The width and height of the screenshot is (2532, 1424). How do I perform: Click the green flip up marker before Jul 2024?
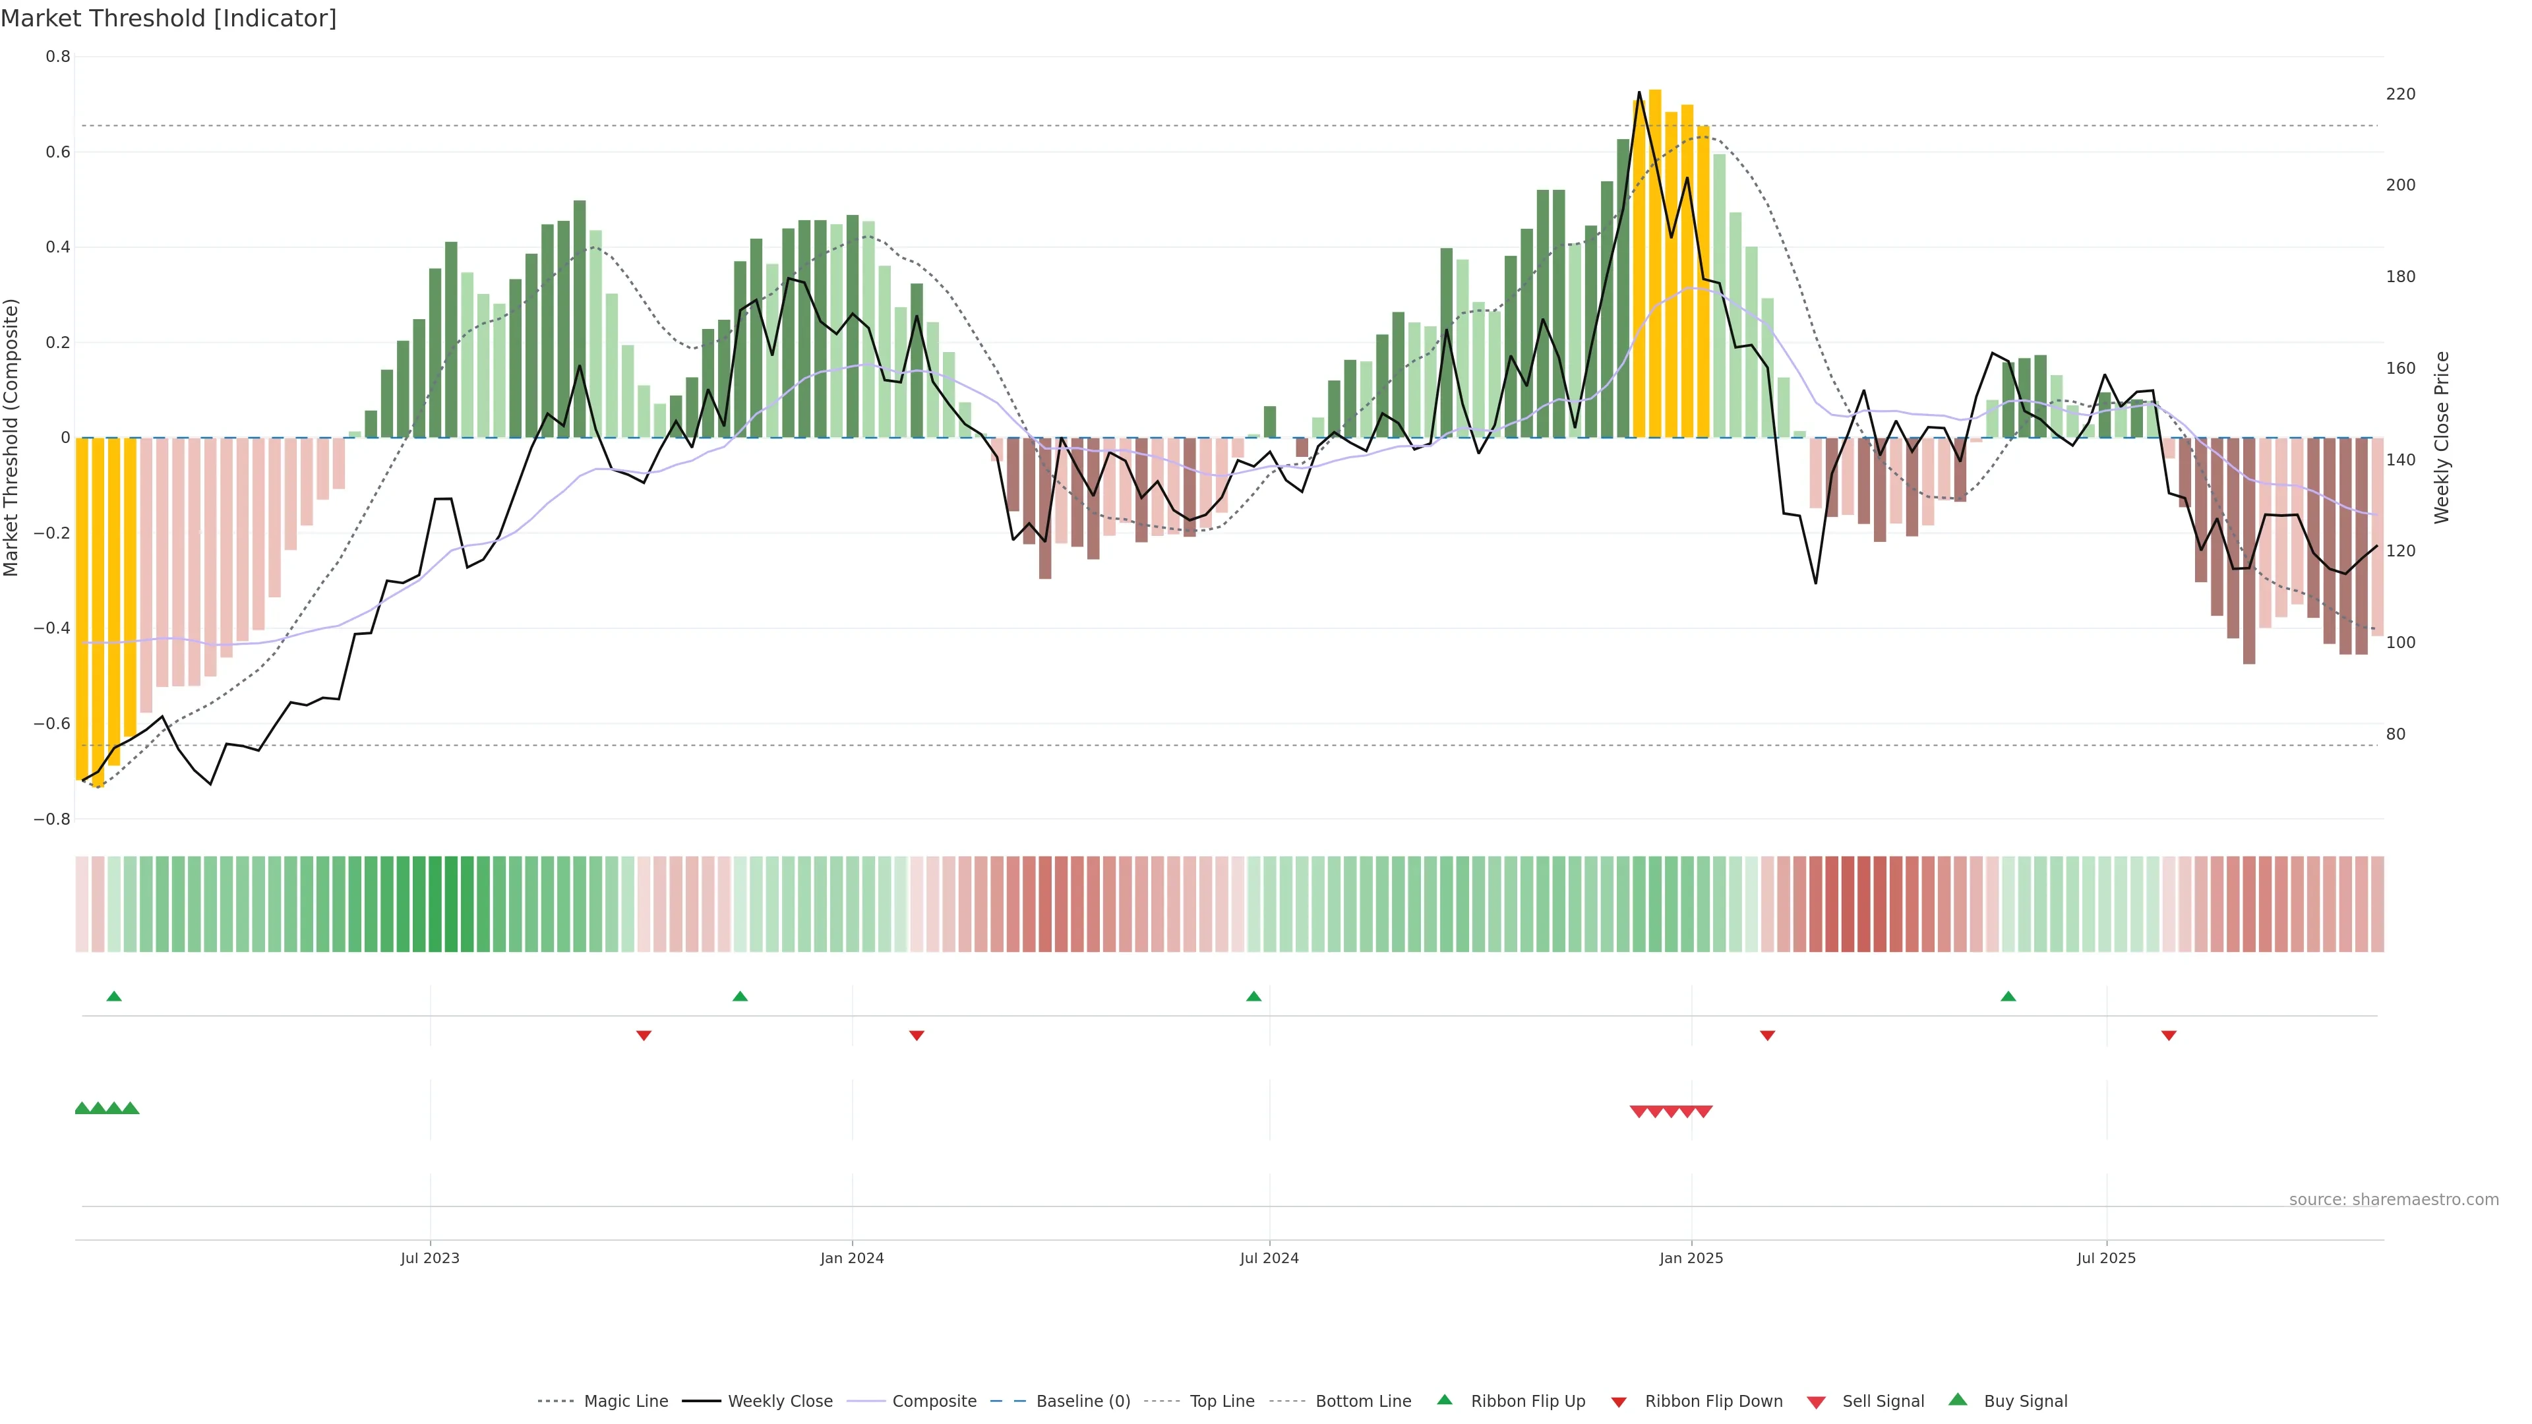tap(1253, 997)
